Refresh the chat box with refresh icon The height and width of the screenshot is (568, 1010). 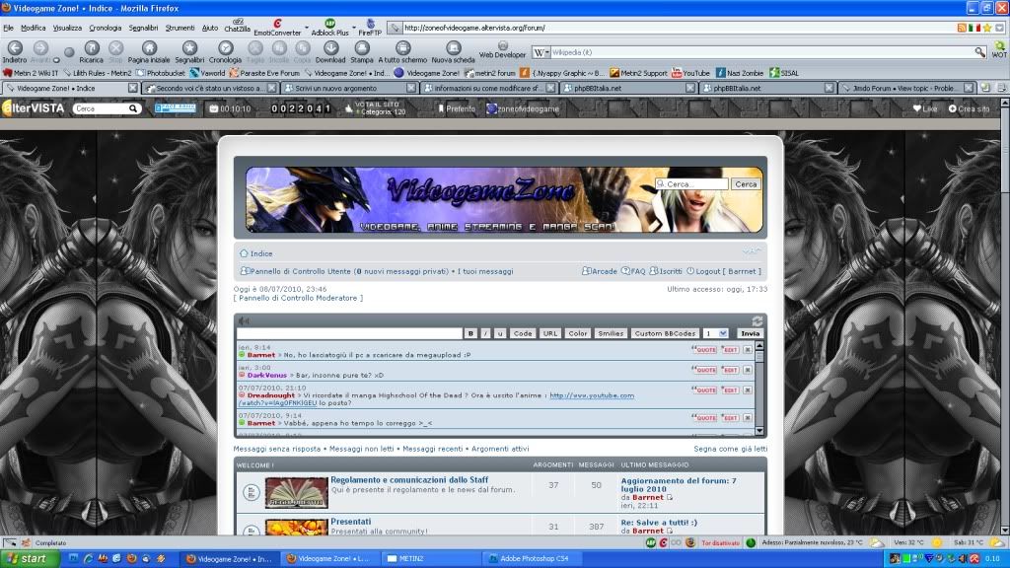(x=757, y=321)
